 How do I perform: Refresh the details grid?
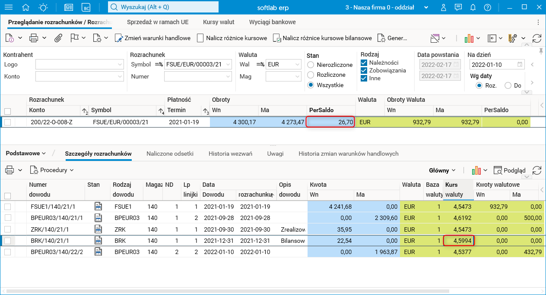click(x=537, y=170)
